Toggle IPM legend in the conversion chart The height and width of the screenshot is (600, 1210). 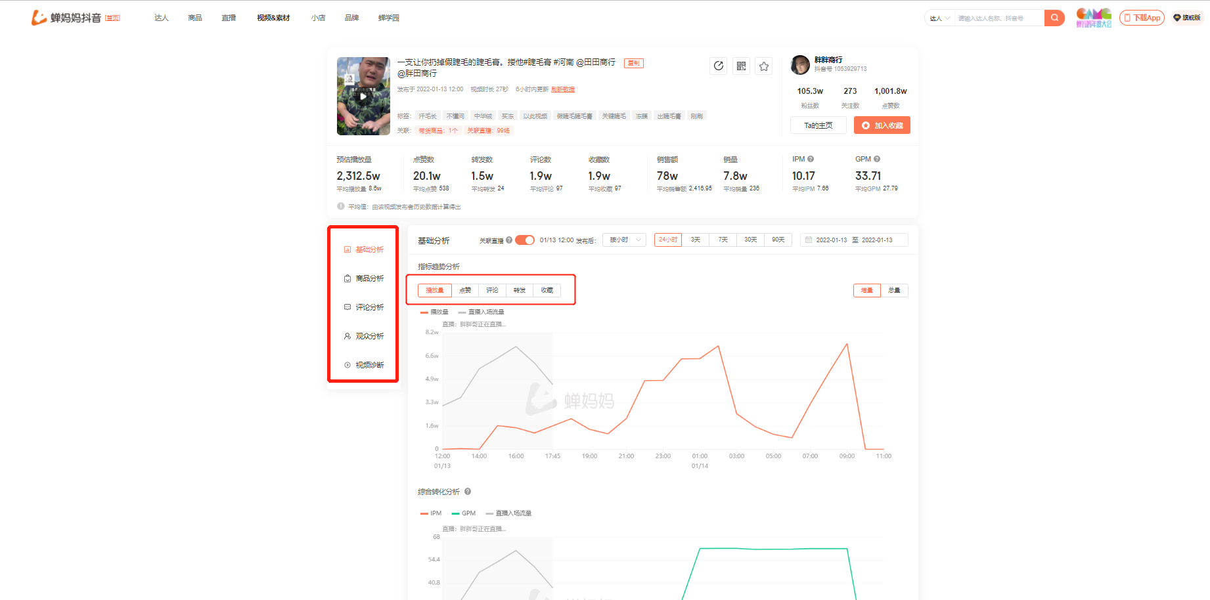[431, 513]
